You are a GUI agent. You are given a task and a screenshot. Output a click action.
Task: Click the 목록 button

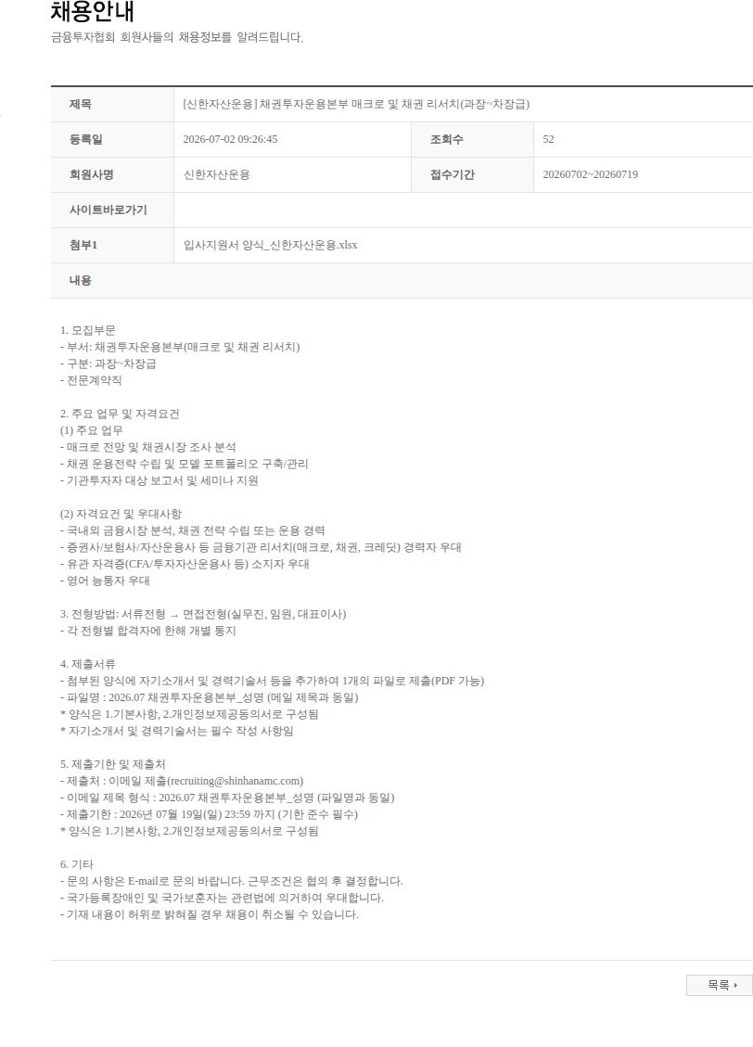point(719,985)
